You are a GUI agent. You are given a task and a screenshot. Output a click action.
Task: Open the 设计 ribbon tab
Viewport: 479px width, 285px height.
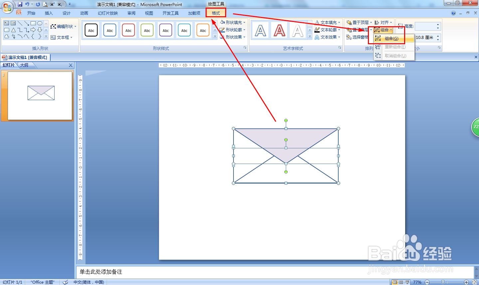click(x=67, y=13)
